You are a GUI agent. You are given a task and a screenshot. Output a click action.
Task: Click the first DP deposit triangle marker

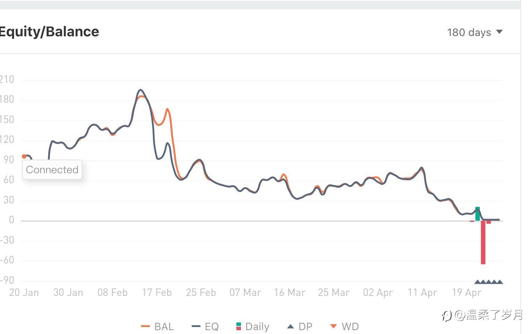click(x=477, y=282)
